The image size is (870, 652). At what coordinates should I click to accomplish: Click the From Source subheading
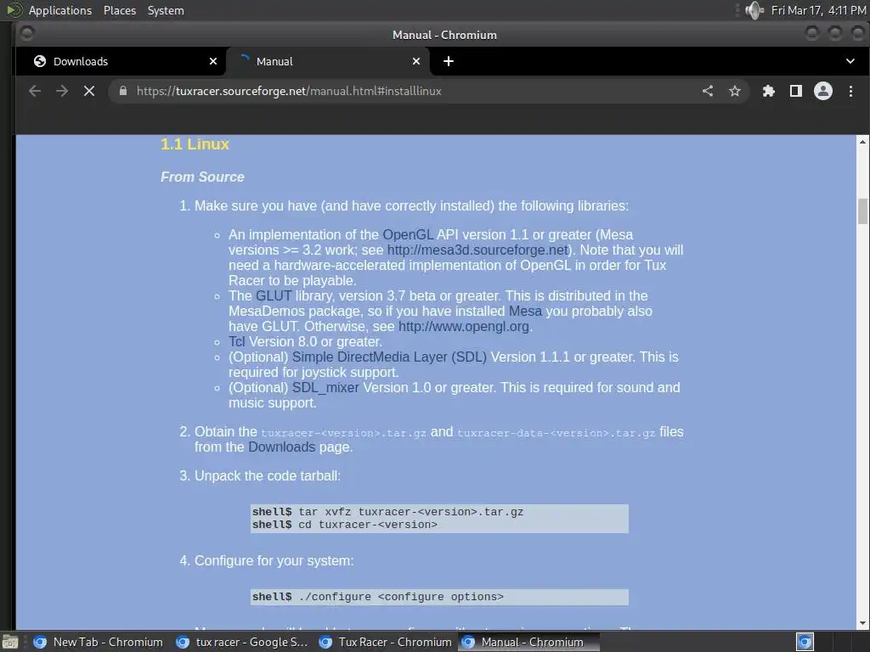click(x=202, y=177)
